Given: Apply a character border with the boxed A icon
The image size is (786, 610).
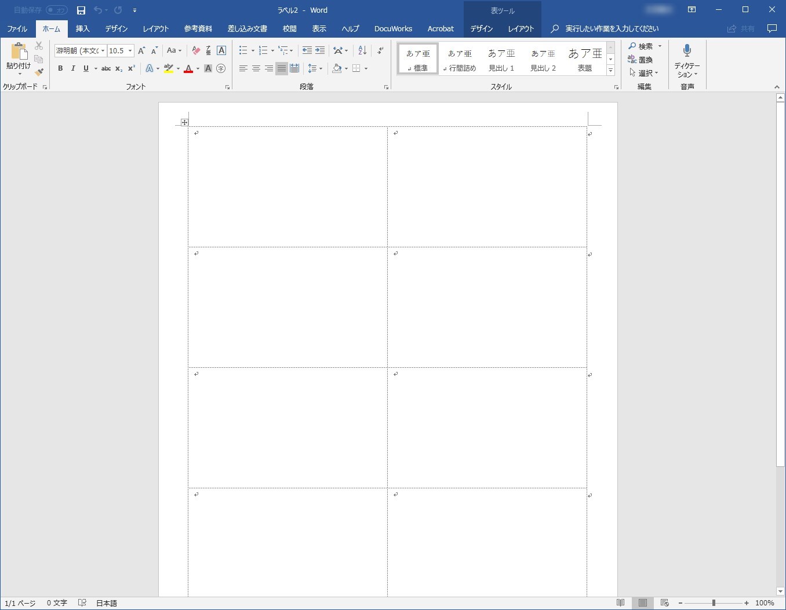Looking at the screenshot, I should (x=221, y=51).
